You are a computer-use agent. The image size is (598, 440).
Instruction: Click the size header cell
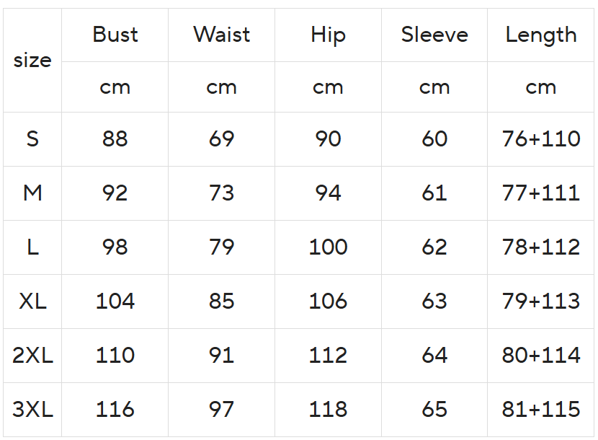click(32, 61)
